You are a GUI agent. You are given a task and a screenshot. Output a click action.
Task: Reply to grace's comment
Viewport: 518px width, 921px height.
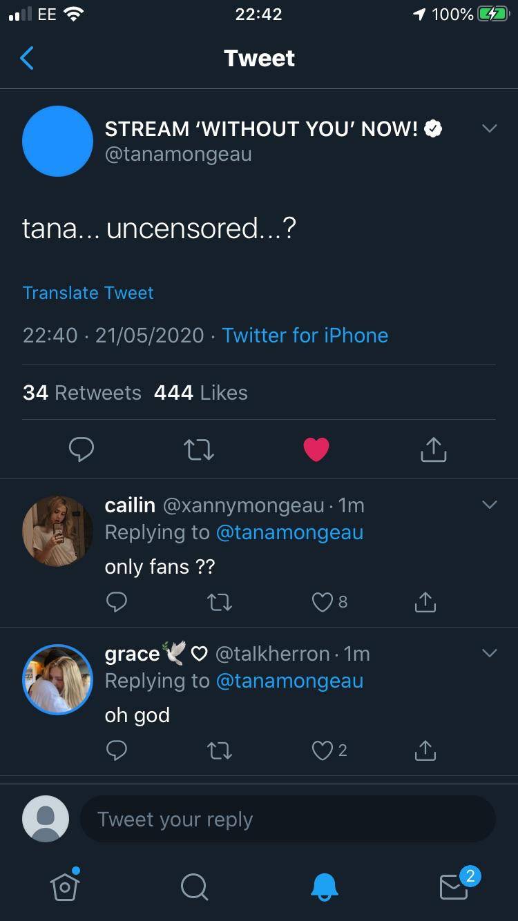pyautogui.click(x=117, y=750)
